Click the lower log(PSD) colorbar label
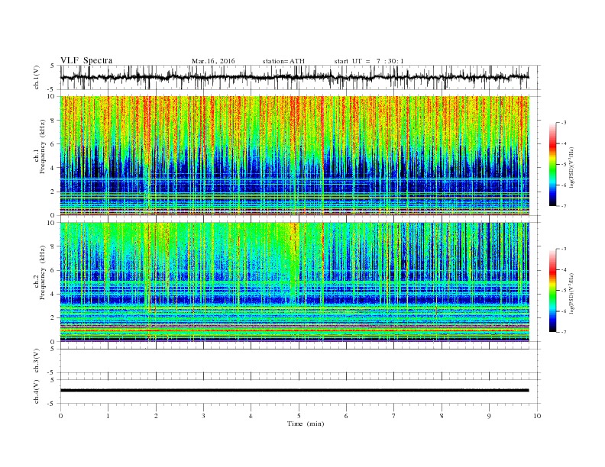This screenshot has width=605, height=467. [x=572, y=294]
